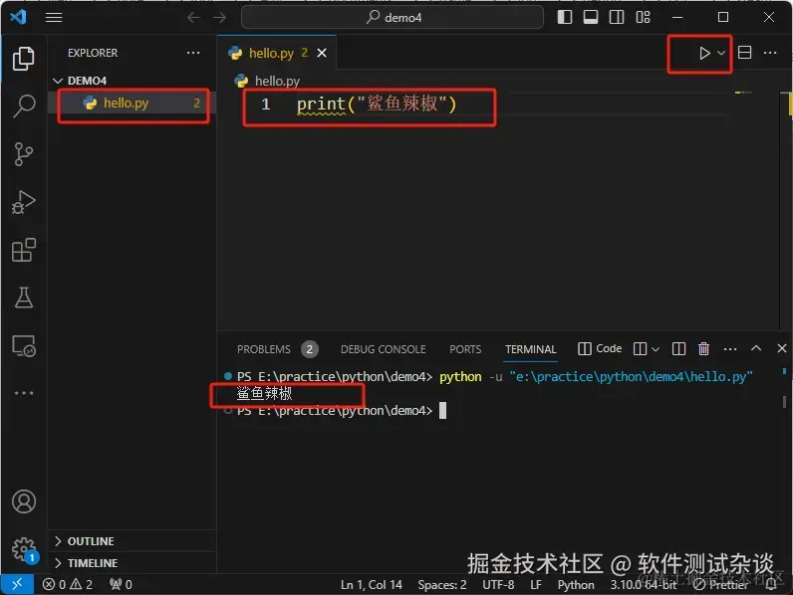The width and height of the screenshot is (793, 595).
Task: Toggle the secondary side bar
Action: pos(617,17)
